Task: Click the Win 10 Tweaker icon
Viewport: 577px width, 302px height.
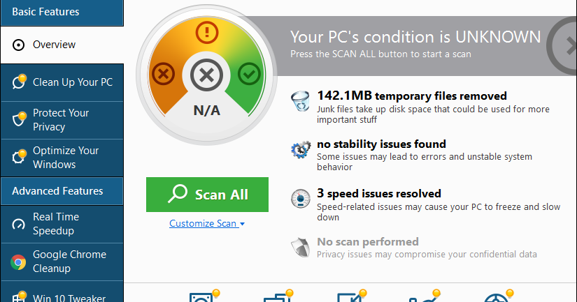Action: coord(19,296)
